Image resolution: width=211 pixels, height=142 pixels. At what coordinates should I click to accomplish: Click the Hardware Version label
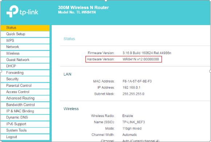tap(101, 59)
